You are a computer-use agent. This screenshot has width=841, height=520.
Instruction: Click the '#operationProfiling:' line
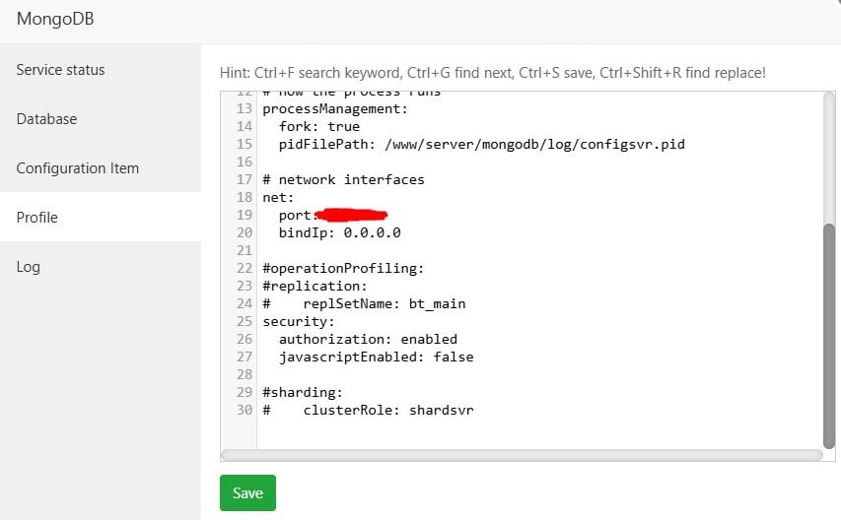[343, 268]
